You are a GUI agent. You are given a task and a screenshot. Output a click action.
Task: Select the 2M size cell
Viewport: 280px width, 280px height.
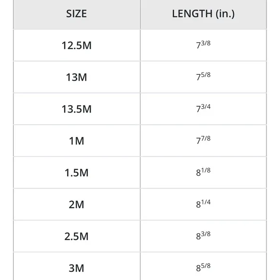click(77, 204)
